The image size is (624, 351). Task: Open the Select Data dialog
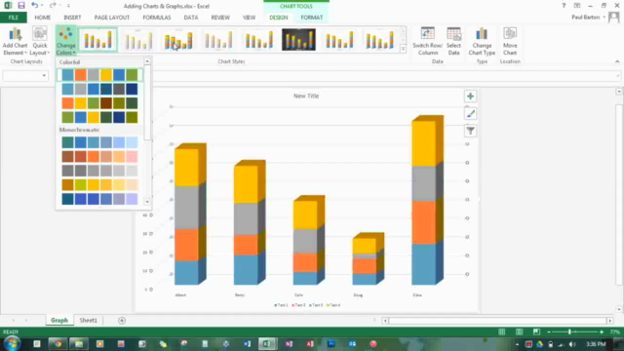pos(453,41)
